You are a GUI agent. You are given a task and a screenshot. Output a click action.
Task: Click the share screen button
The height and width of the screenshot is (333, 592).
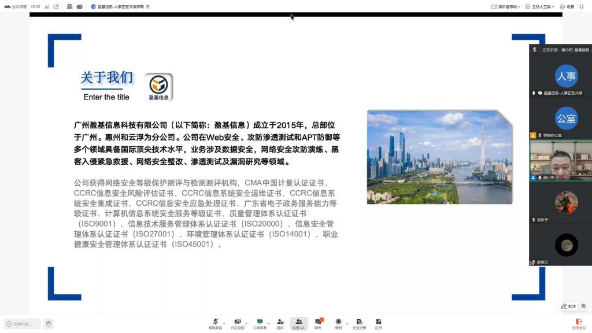coord(260,324)
